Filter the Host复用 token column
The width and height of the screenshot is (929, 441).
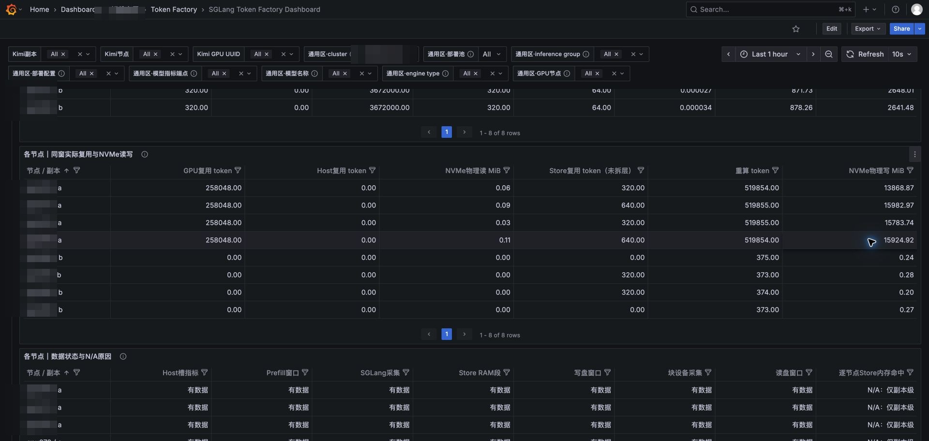(x=372, y=170)
